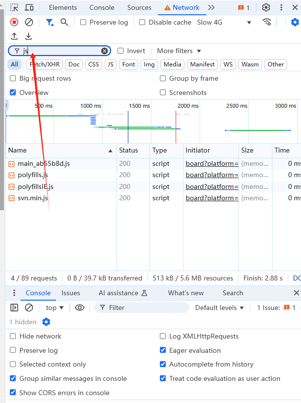
Task: Uncheck Group similar messages in console
Action: point(13,378)
